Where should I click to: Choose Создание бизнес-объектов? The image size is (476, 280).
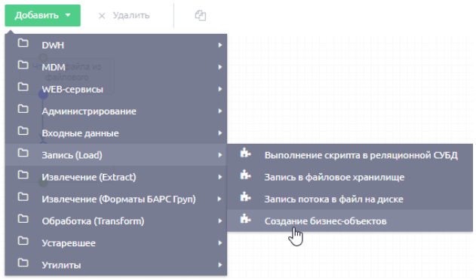(350, 221)
